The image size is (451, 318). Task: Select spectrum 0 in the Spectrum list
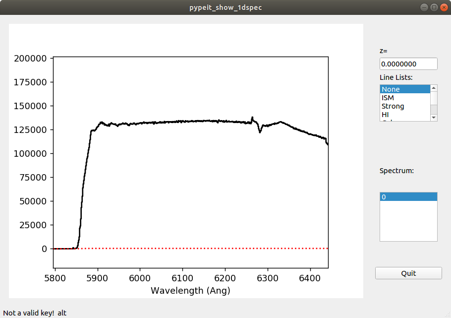pos(396,197)
